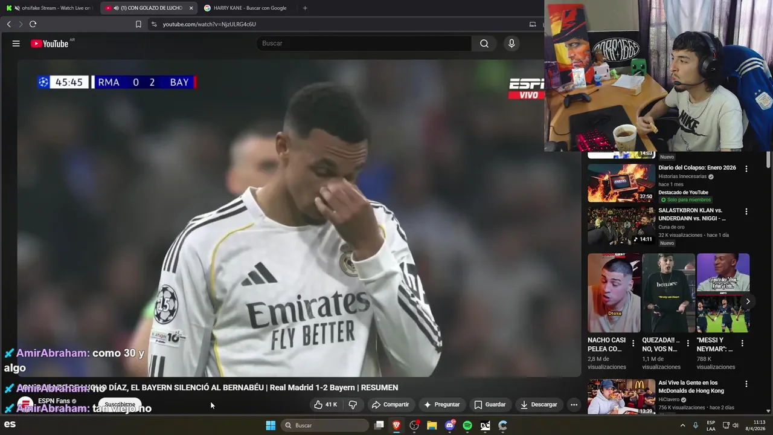The width and height of the screenshot is (773, 435).
Task: Open NACHO CASI PELEA short thumbnail
Action: point(614,293)
